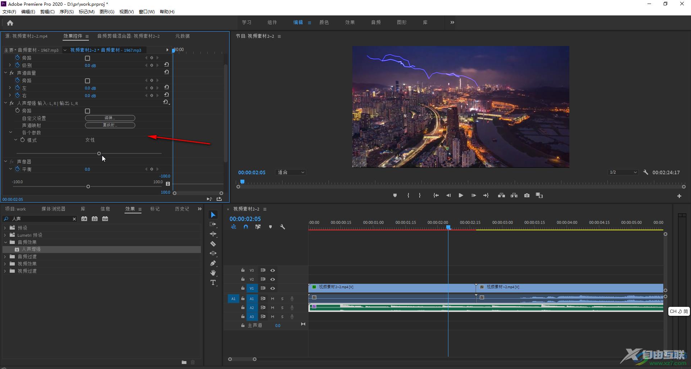
Task: Open the 文件(F) menu
Action: pyautogui.click(x=9, y=12)
